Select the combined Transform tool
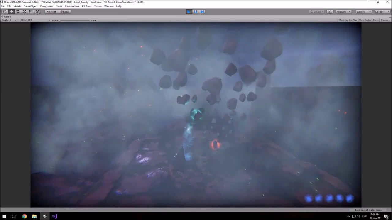Screen dimensions: 392x220 pyautogui.click(x=37, y=11)
